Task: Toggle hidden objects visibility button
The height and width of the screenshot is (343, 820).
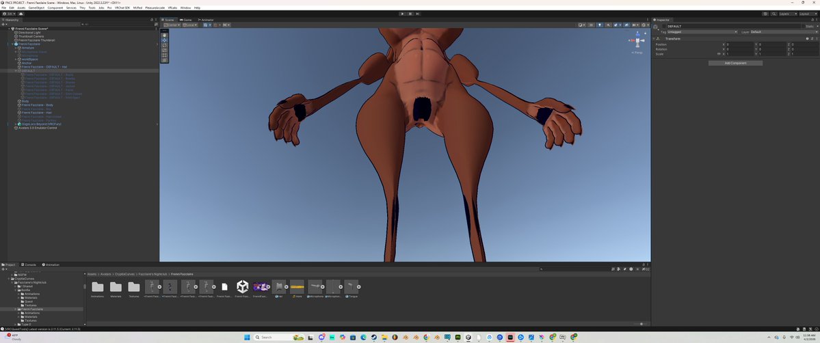Action: tap(626, 25)
